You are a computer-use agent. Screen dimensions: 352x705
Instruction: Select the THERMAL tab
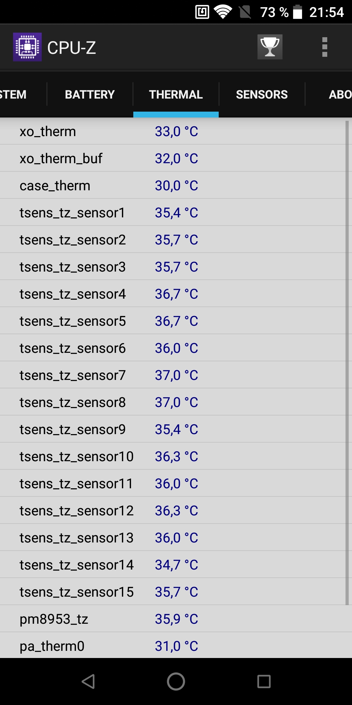pos(176,94)
